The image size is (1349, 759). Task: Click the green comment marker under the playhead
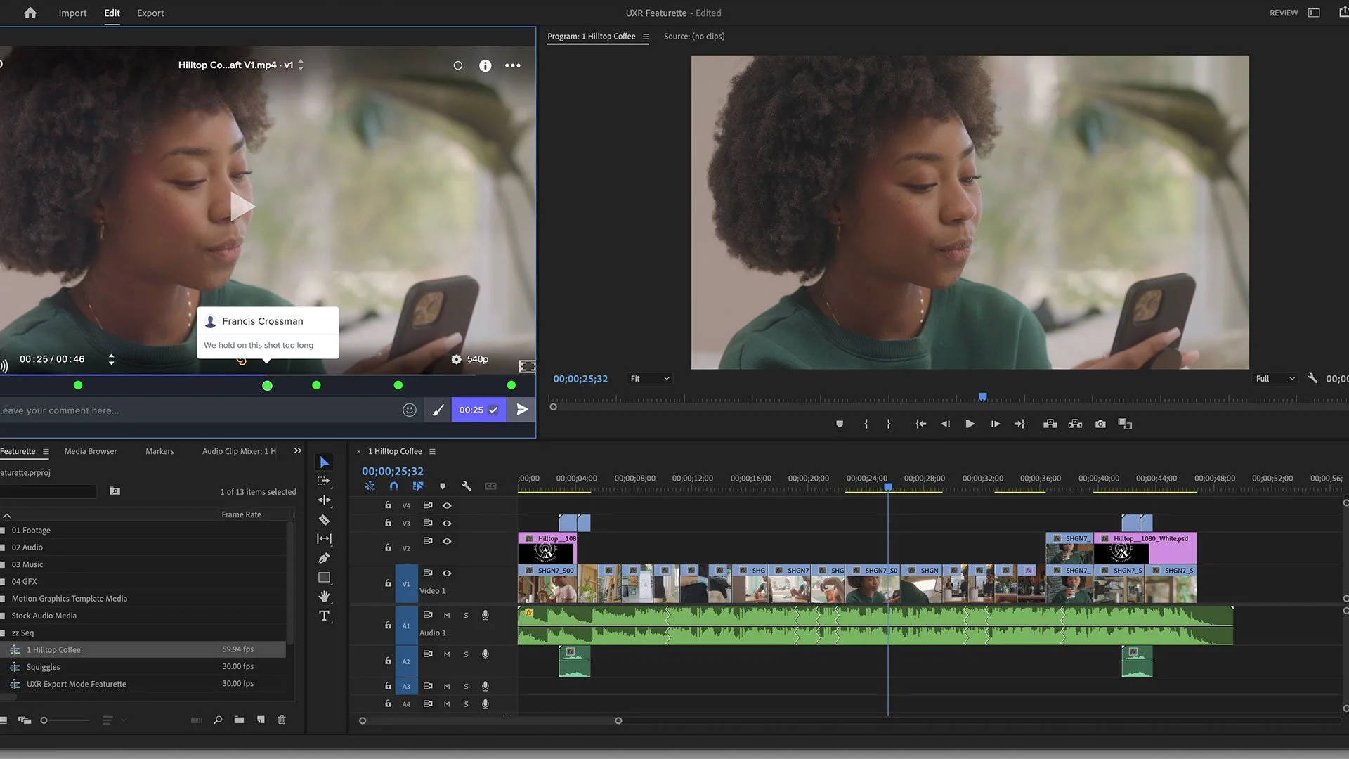click(267, 385)
